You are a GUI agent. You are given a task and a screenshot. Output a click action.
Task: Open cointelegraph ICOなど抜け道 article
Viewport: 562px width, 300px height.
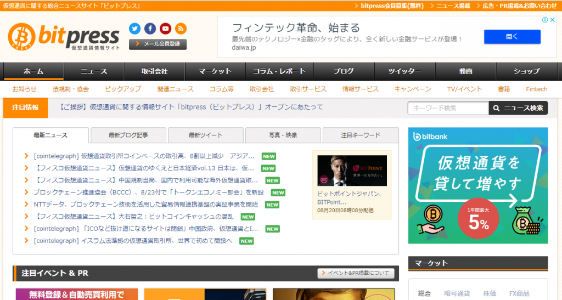pyautogui.click(x=146, y=229)
